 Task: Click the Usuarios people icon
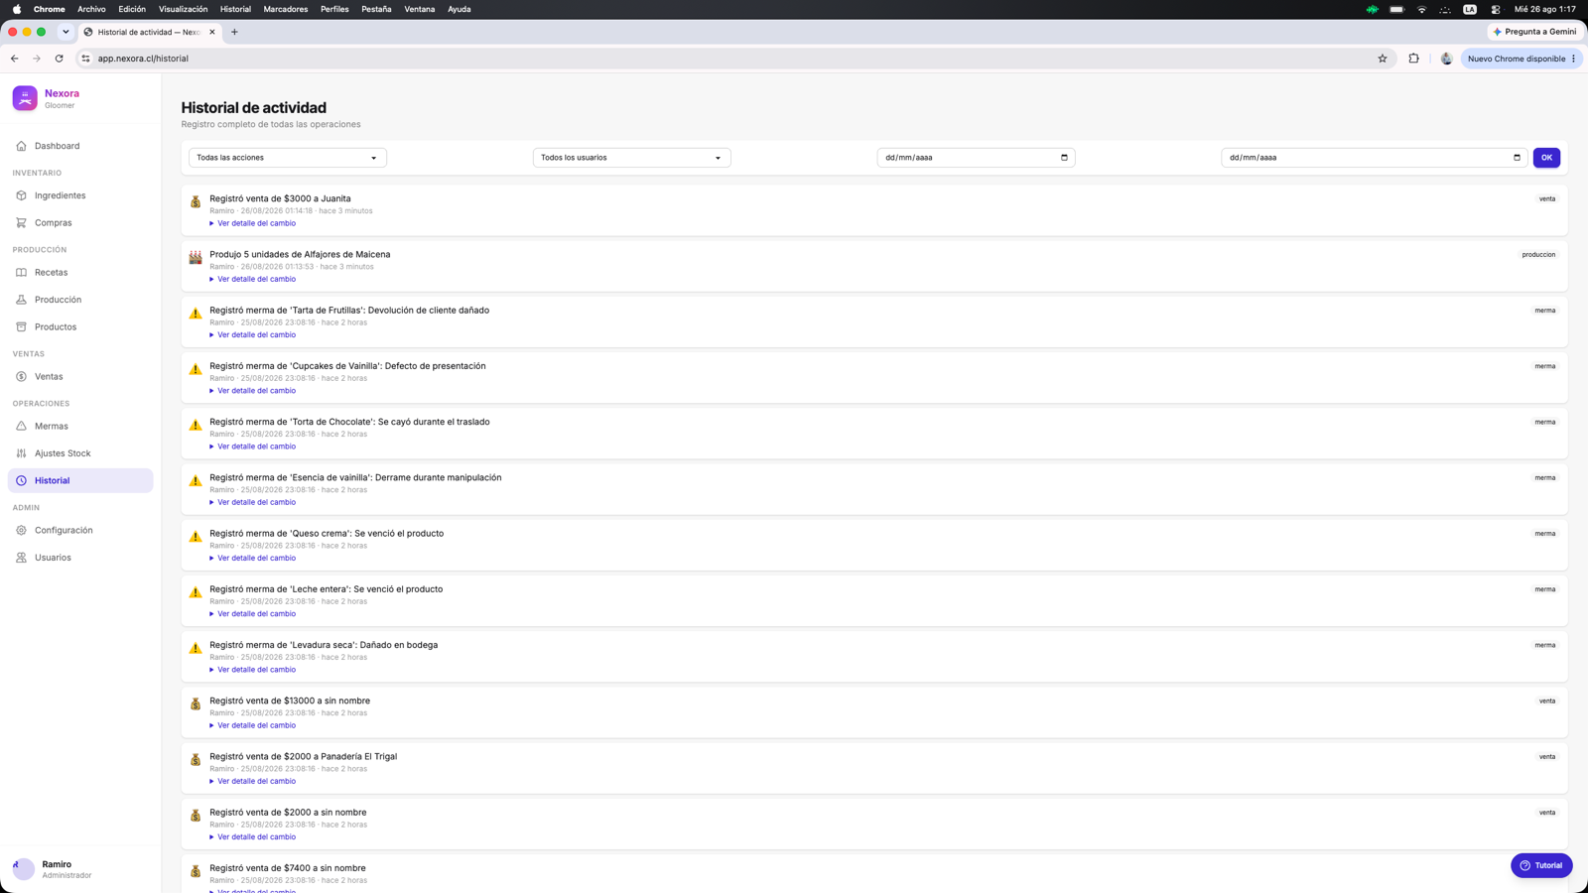pyautogui.click(x=21, y=558)
